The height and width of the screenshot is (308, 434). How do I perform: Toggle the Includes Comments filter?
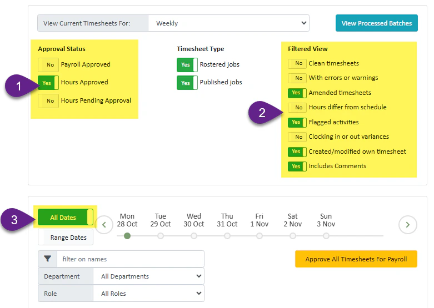[297, 166]
